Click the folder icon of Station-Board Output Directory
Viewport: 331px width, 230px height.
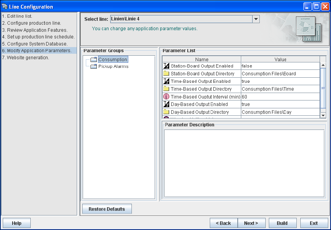(x=166, y=73)
